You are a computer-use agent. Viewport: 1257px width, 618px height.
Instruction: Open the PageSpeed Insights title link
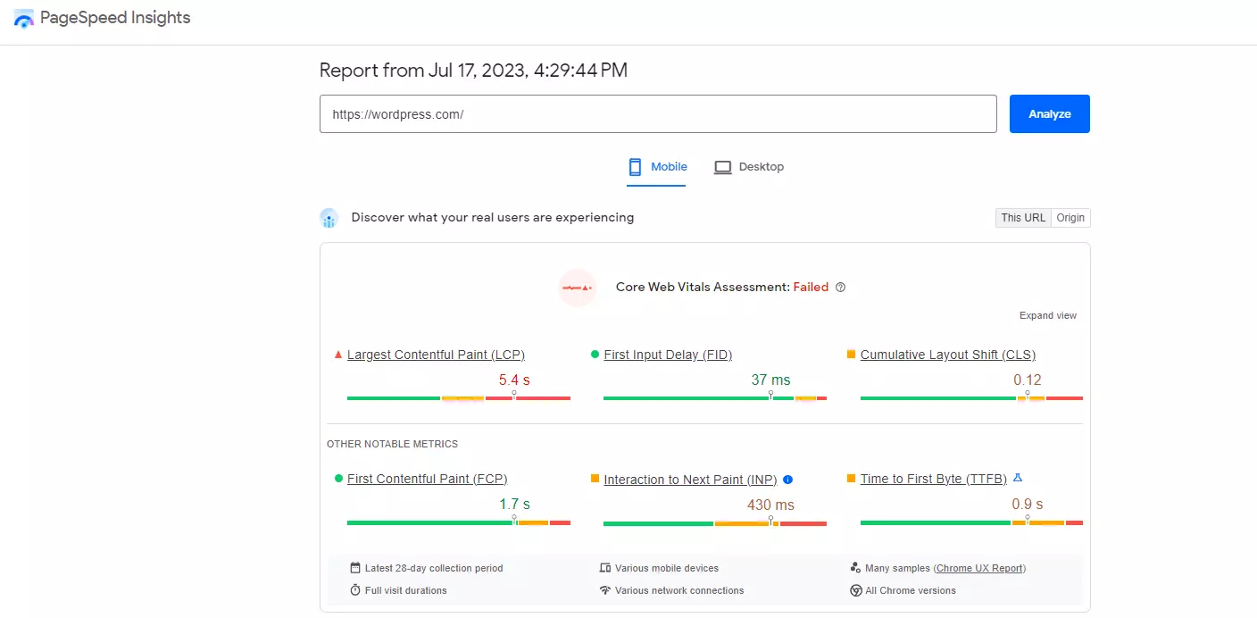pos(115,18)
